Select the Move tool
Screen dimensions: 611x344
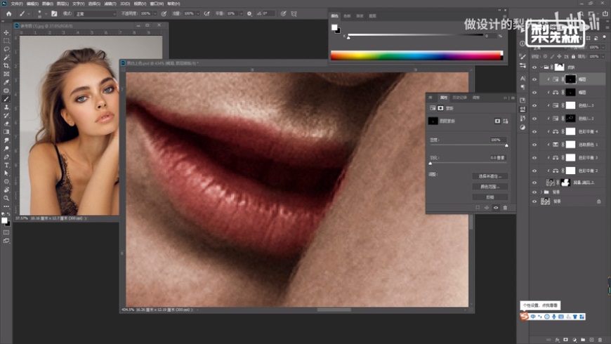click(x=6, y=32)
